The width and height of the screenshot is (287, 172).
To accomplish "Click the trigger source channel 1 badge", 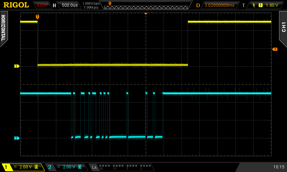I will coord(260,5).
